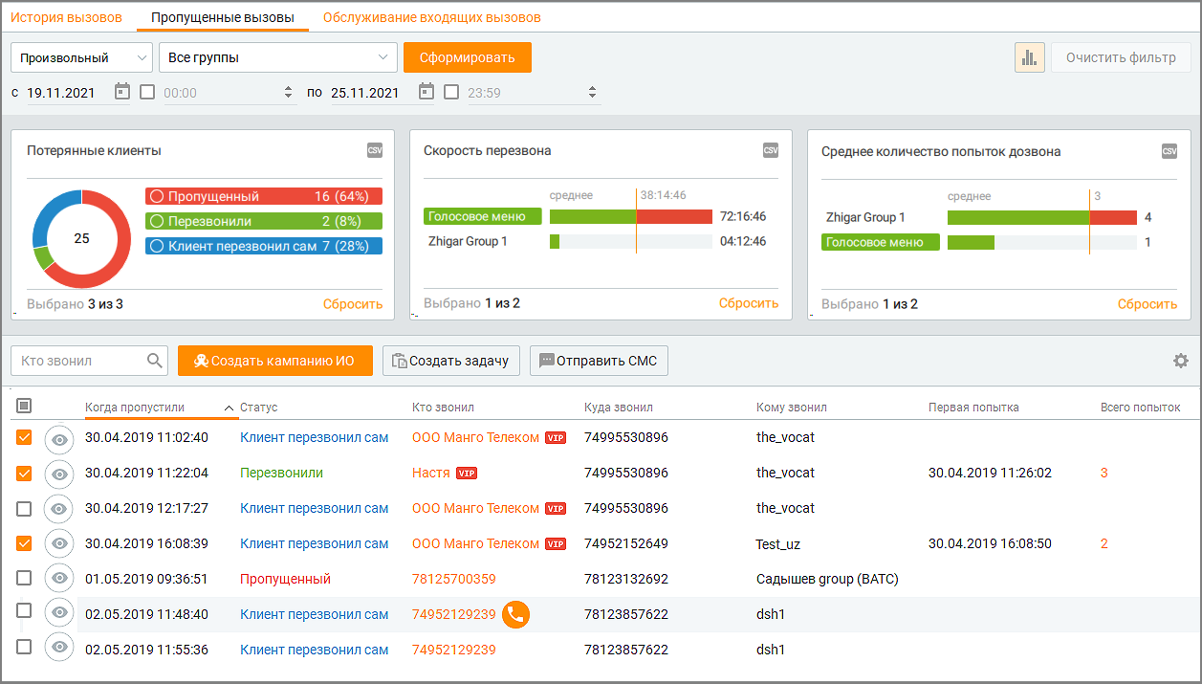Click the start time 00:00 stepper arrows
The image size is (1202, 684).
[x=289, y=93]
